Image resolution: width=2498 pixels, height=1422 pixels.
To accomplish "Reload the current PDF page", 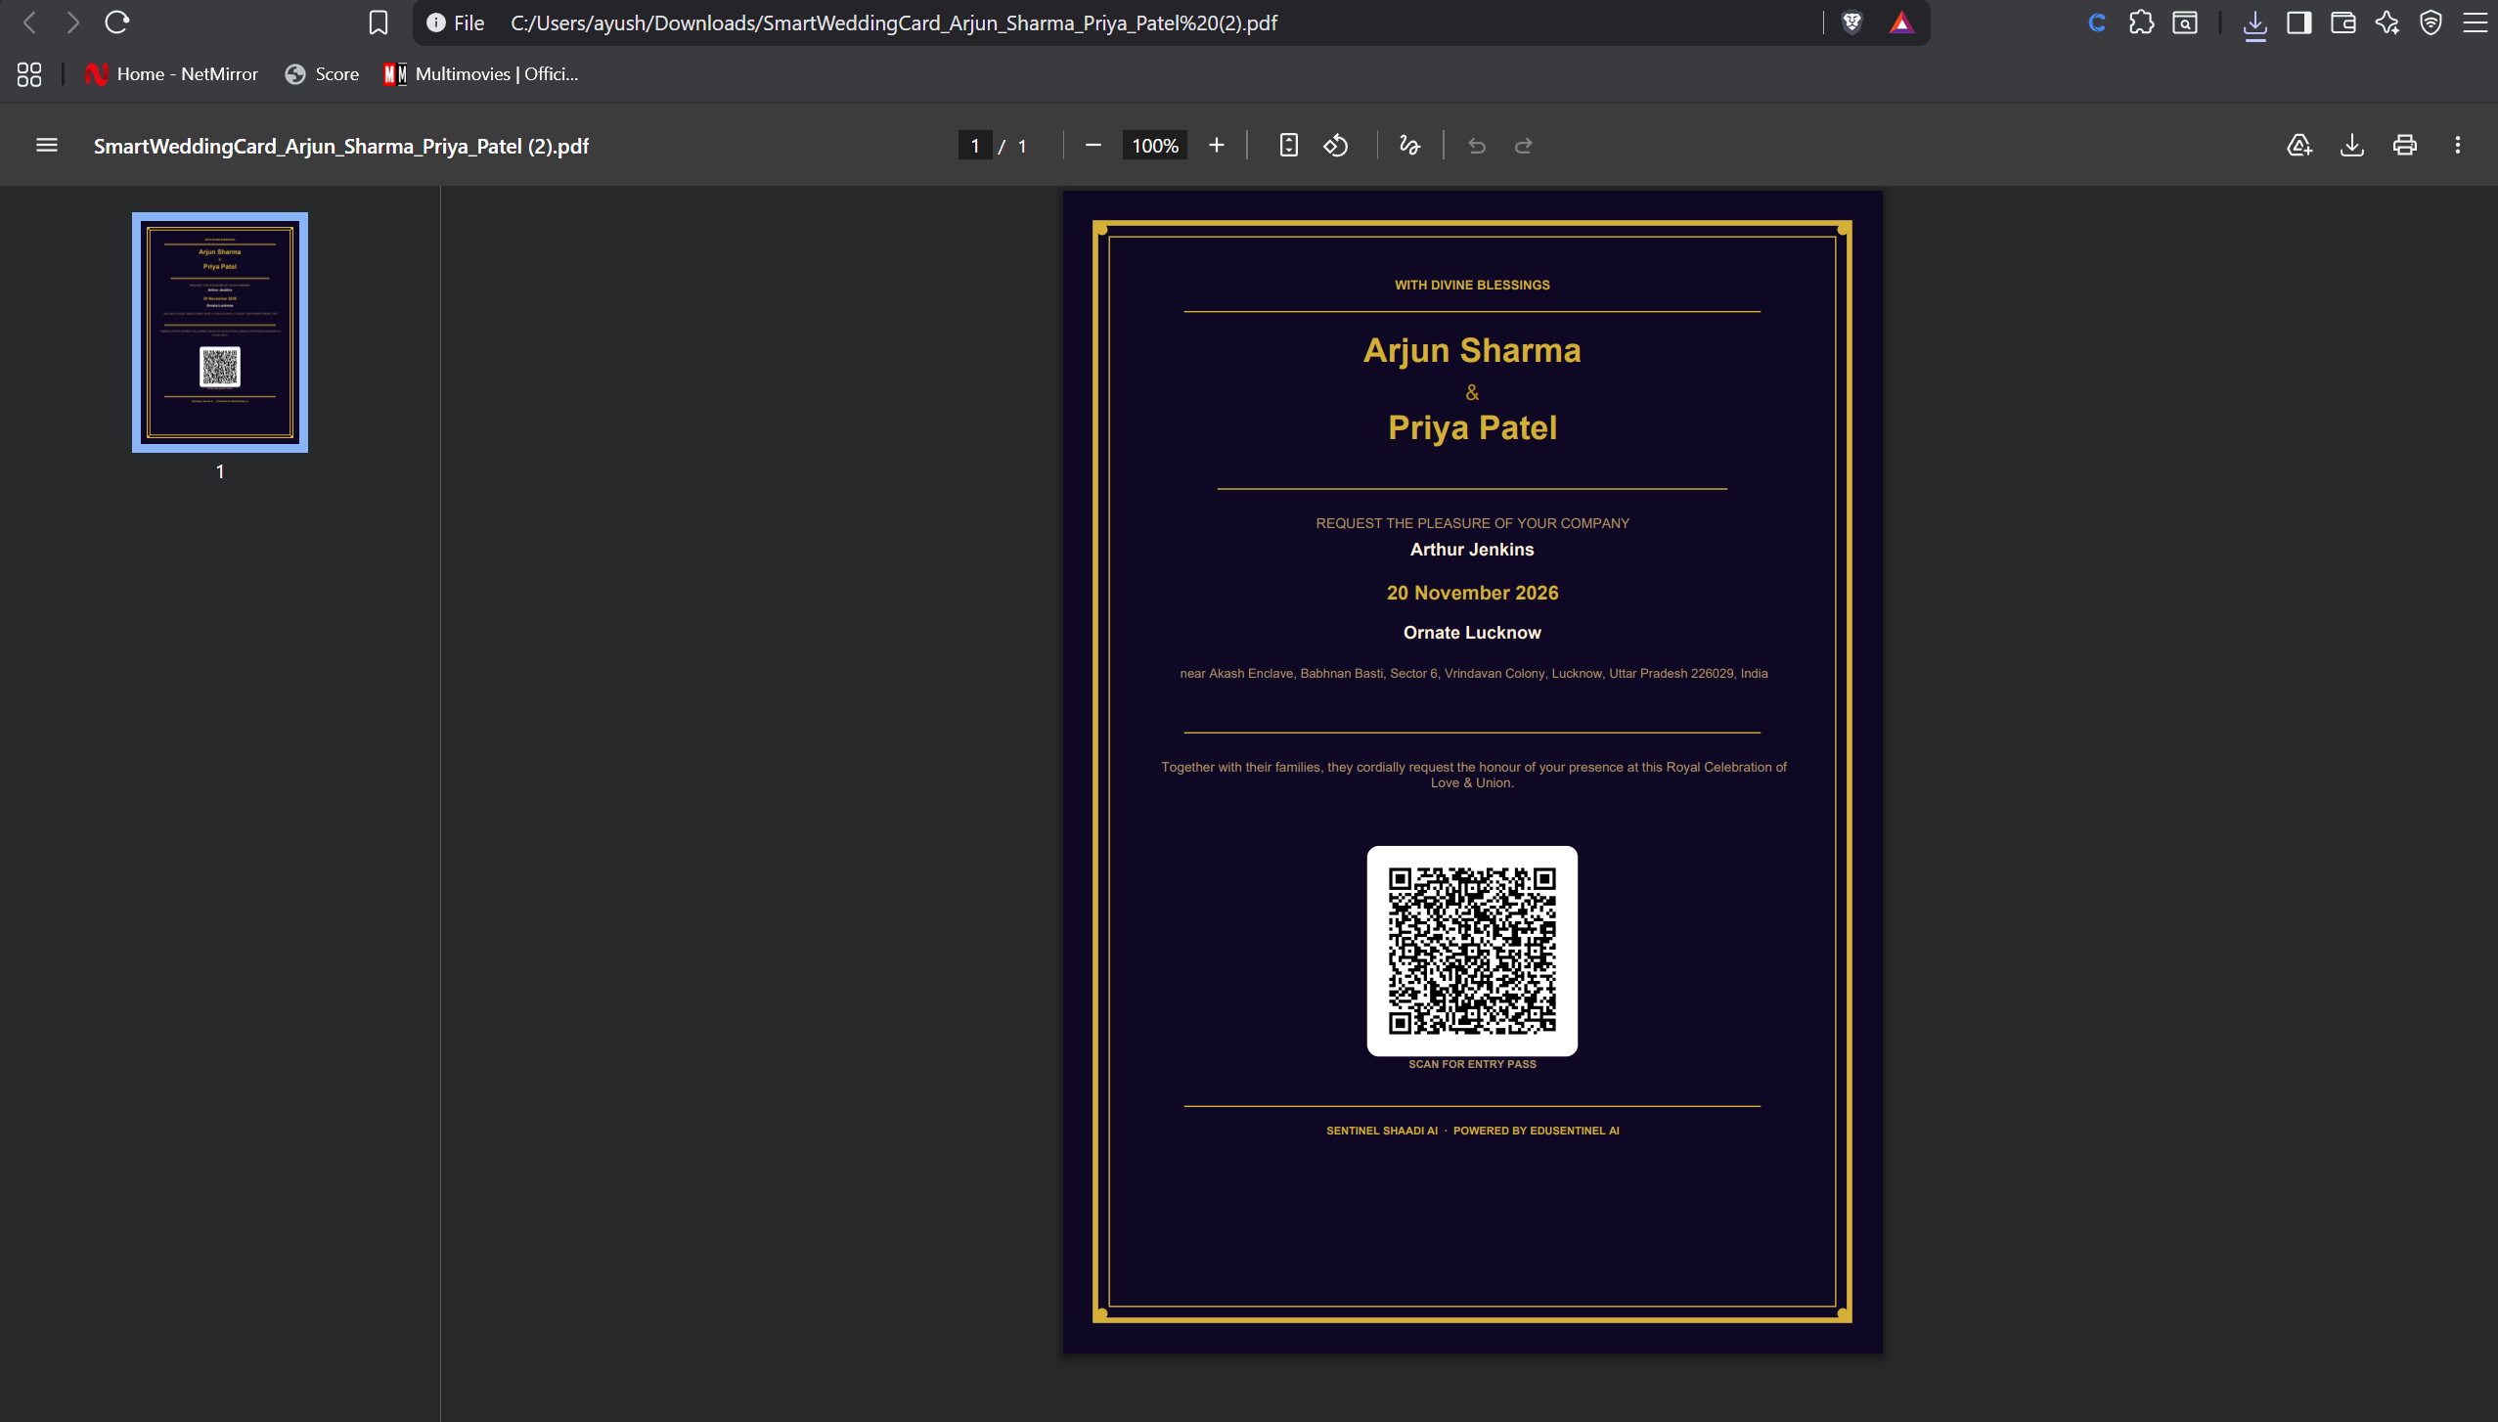I will click(117, 22).
